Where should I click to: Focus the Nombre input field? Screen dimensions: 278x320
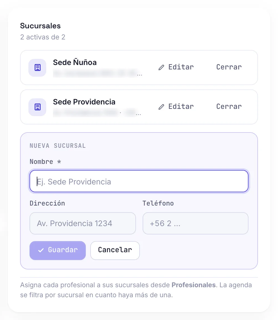coord(139,181)
